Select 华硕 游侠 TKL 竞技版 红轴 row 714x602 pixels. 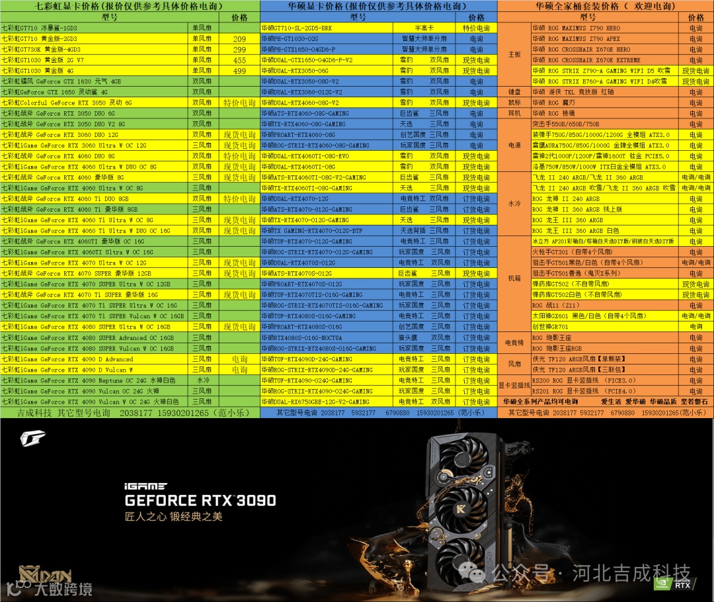(x=623, y=92)
